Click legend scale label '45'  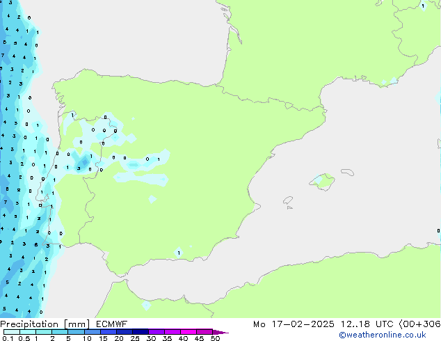click(x=199, y=338)
